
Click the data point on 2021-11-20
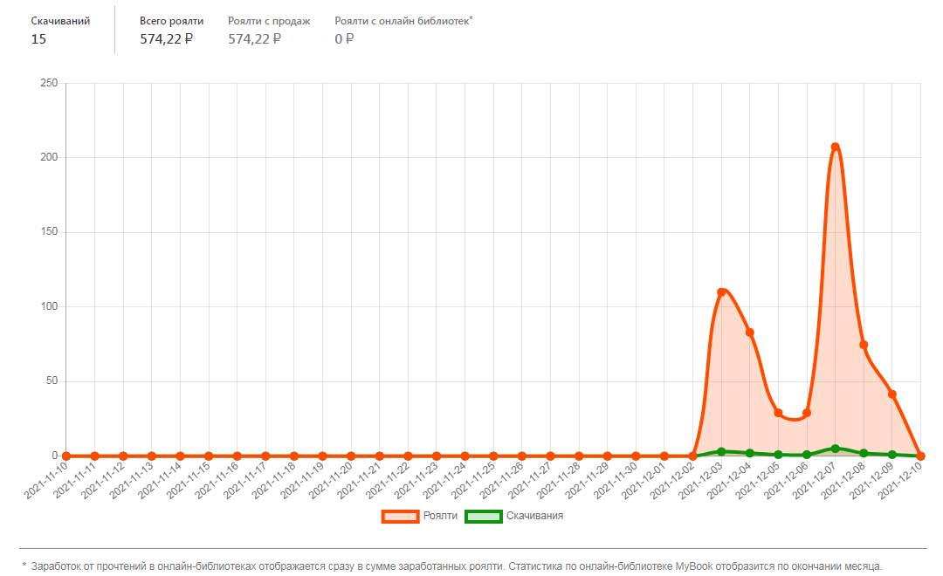click(351, 456)
